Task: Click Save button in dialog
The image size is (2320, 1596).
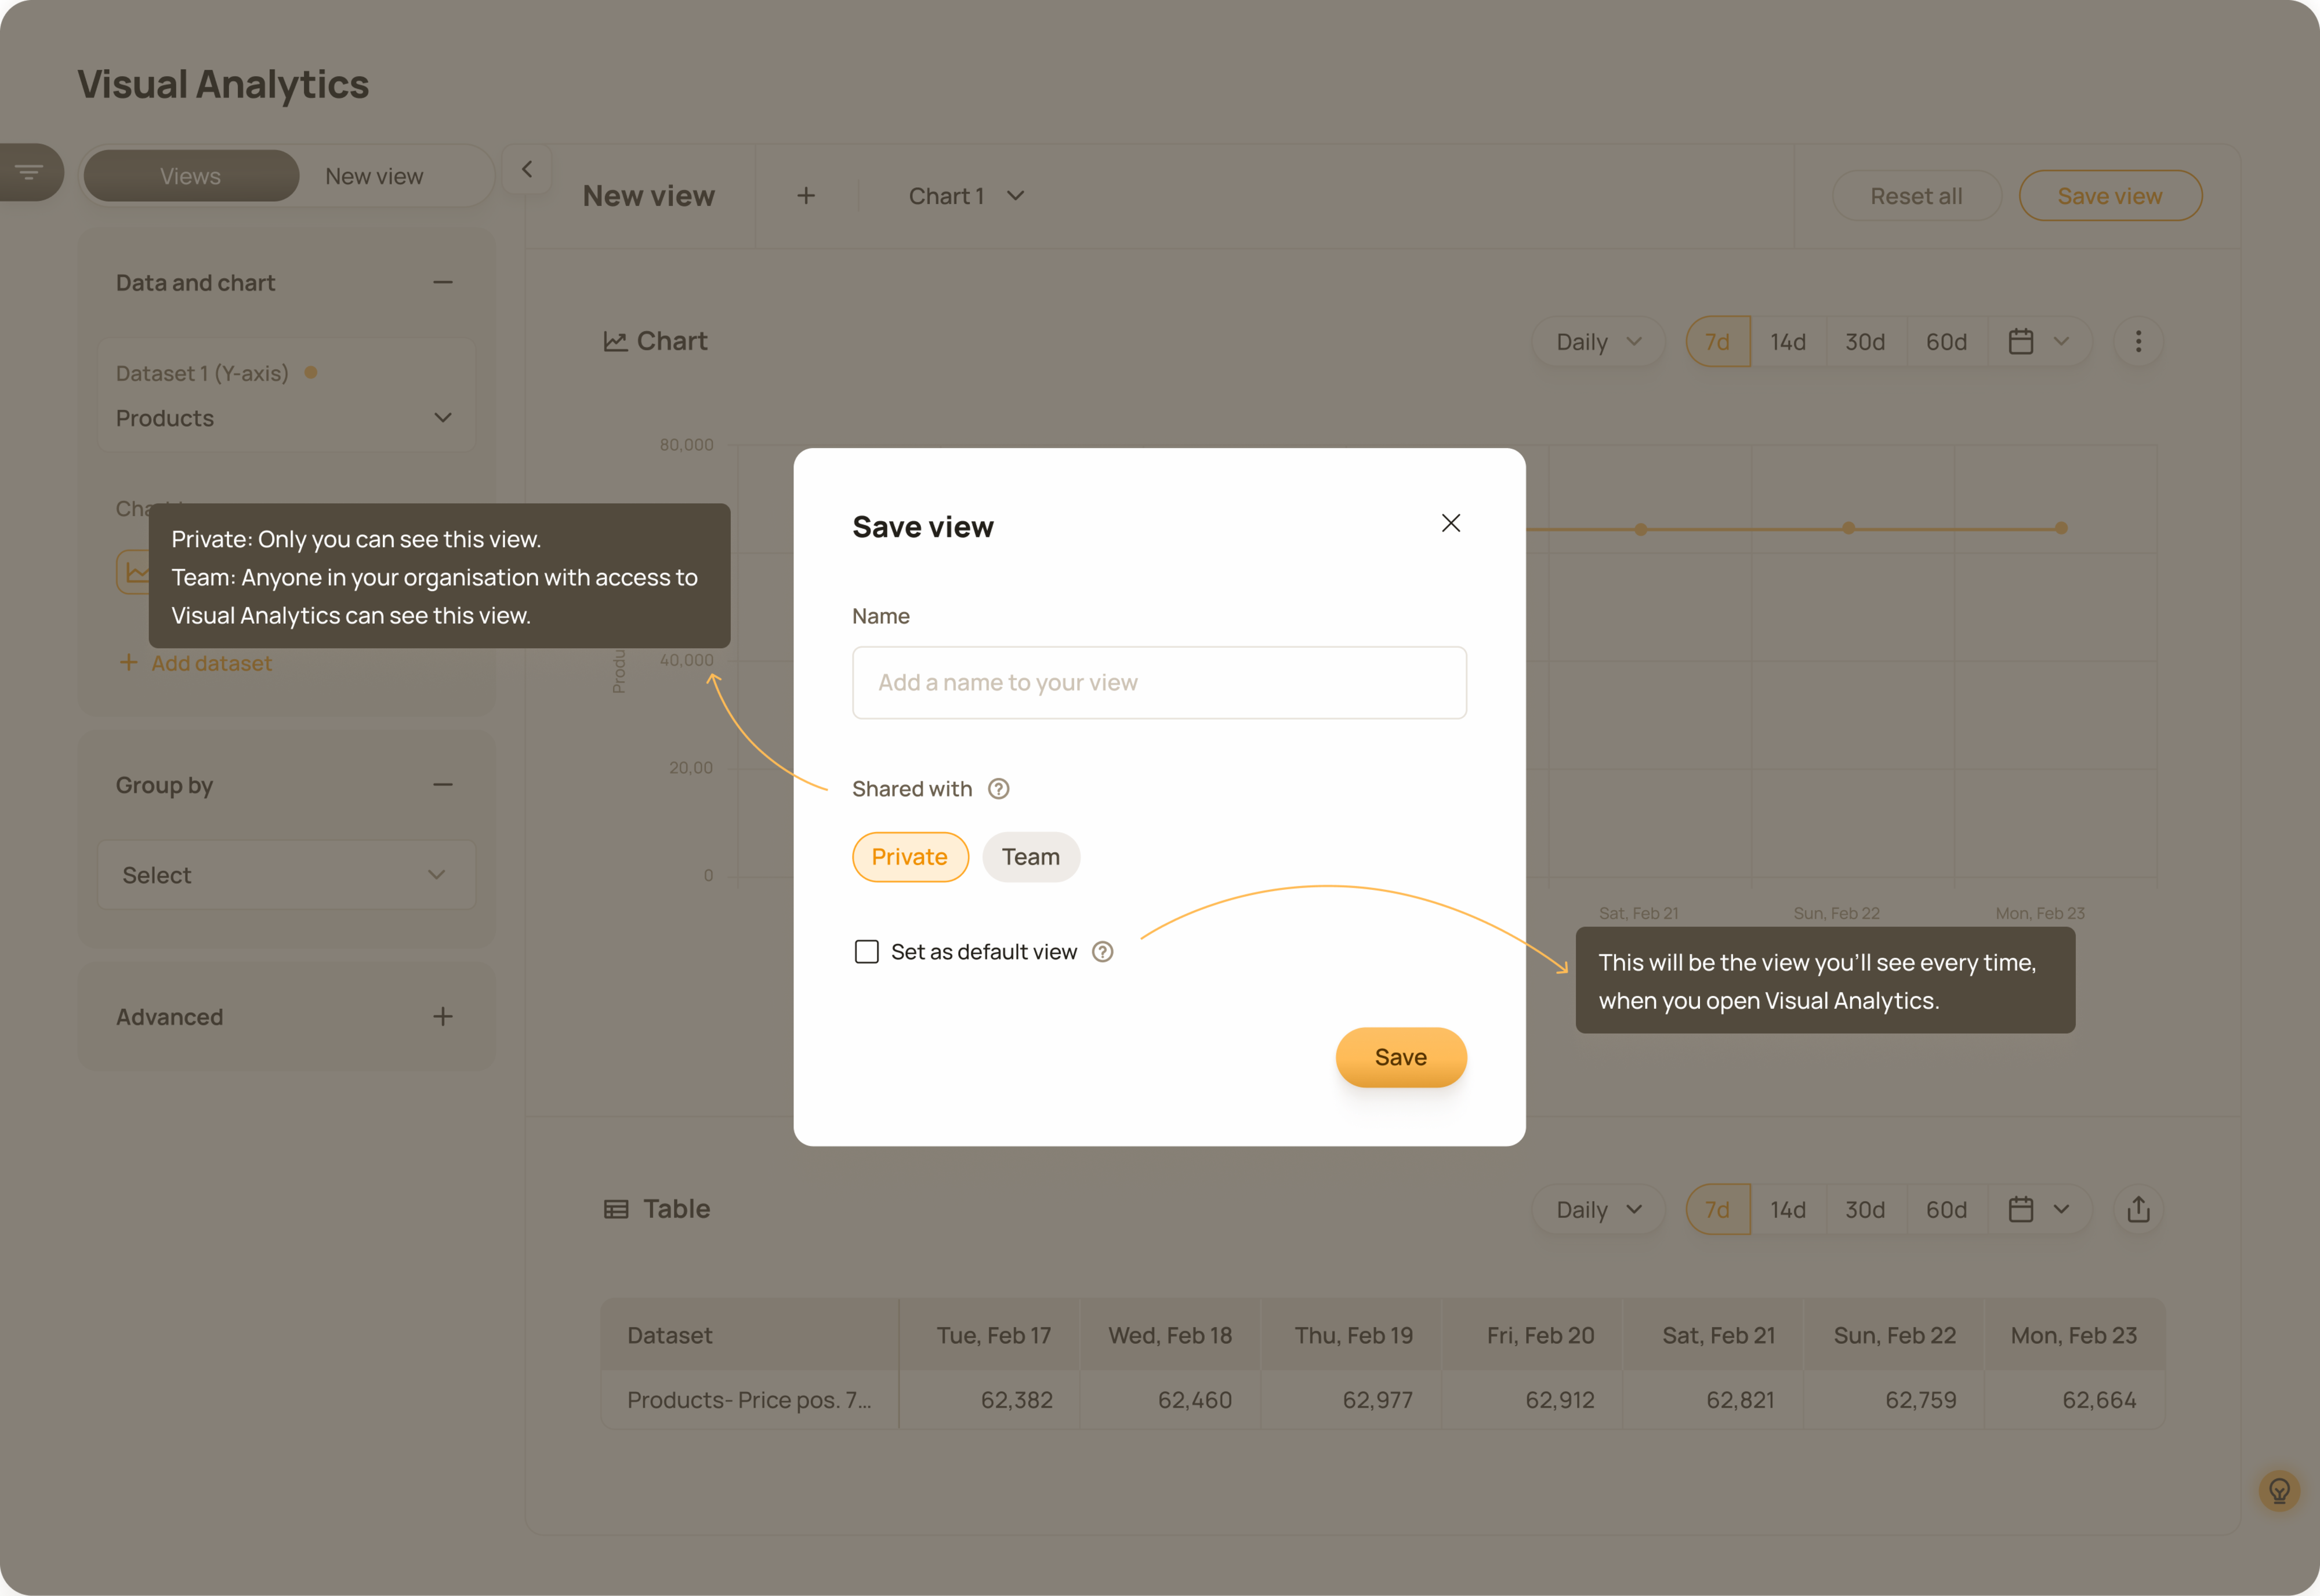Action: click(1402, 1057)
